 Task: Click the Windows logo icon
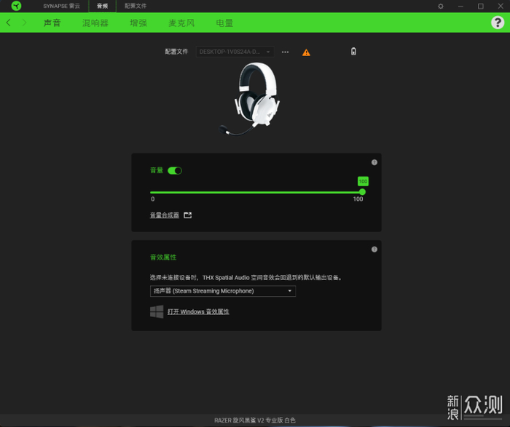pyautogui.click(x=157, y=311)
